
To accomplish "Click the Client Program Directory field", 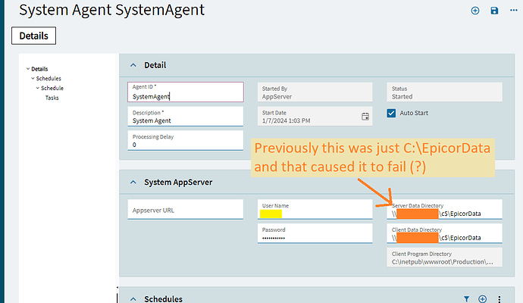I will [x=444, y=257].
